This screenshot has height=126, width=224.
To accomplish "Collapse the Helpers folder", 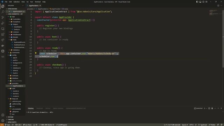I will pos(15,24).
